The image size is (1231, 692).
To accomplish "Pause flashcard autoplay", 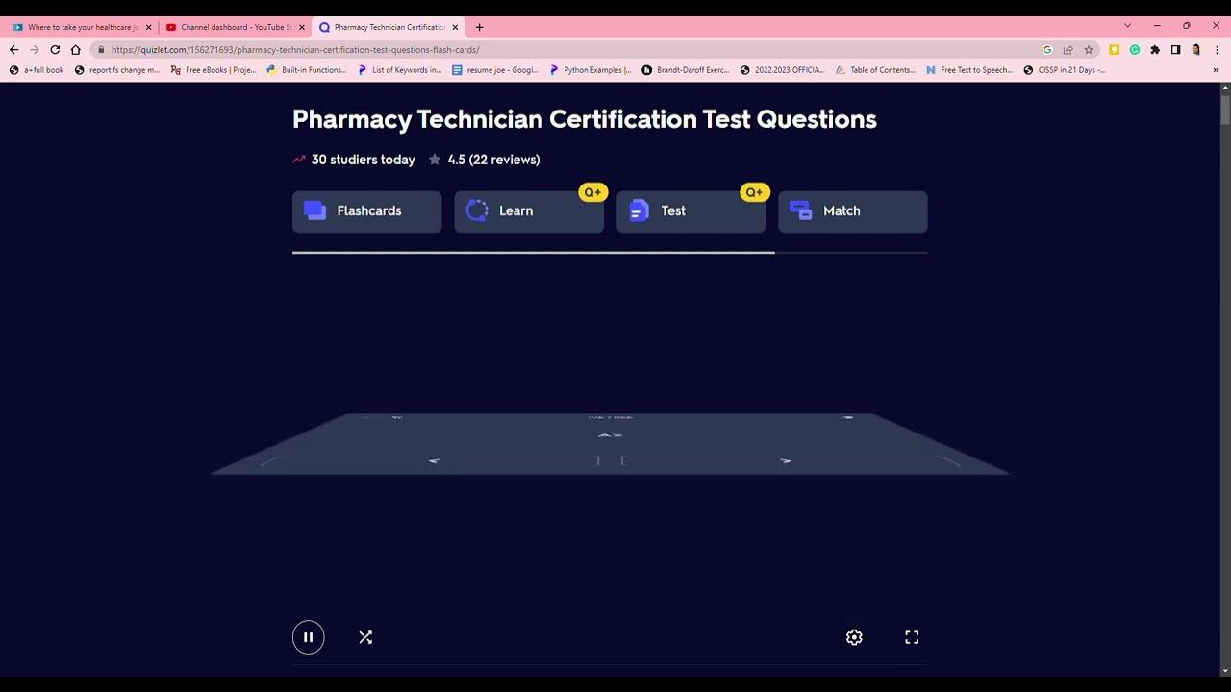I will point(309,637).
